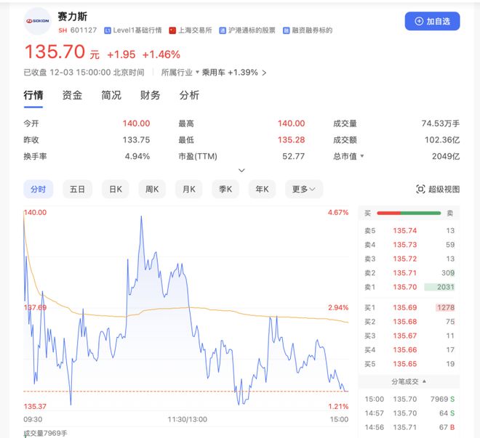The height and width of the screenshot is (438, 480).
Task: Click the 买2 price 135.68
Action: 404,322
